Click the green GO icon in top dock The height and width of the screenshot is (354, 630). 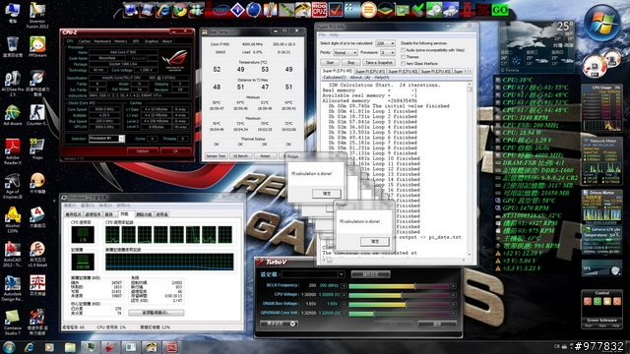tap(499, 10)
